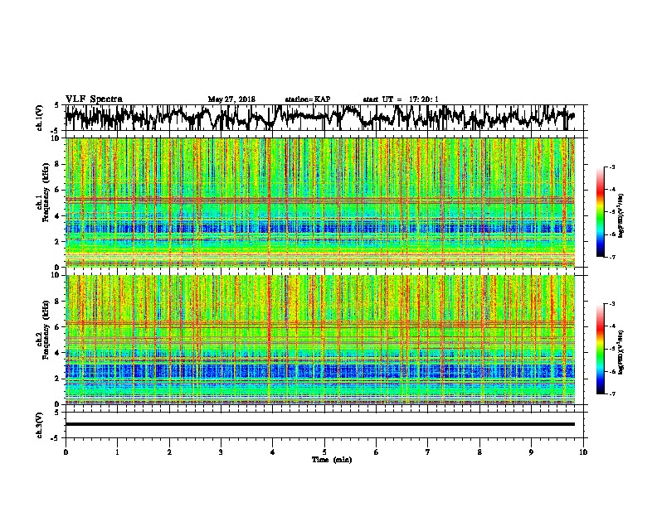Click time axis tick label "6"

377,452
